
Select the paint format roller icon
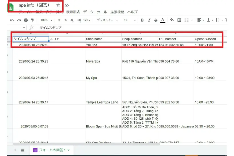click(x=32, y=20)
